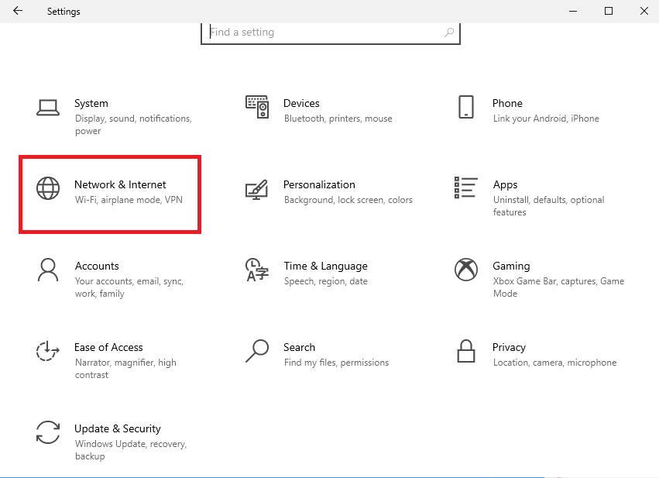Screen dimensions: 659x478
Task: Open Update & Security title
Action: 118,429
